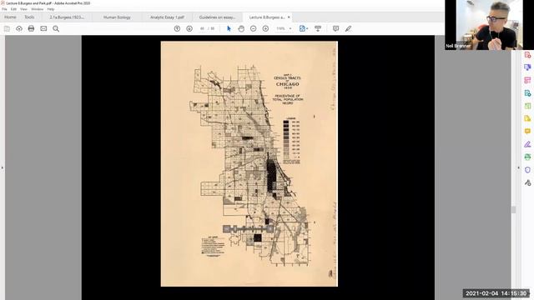Zoom in with the plus icon
Image resolution: width=534 pixels, height=300 pixels.
click(x=265, y=28)
